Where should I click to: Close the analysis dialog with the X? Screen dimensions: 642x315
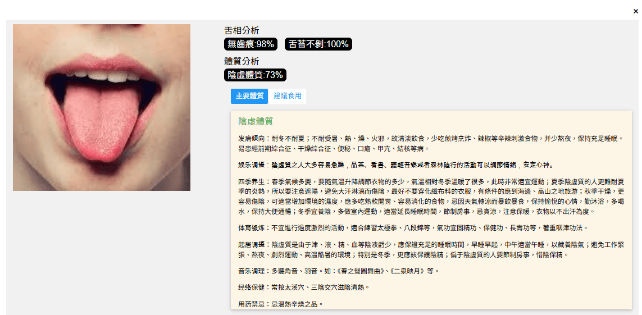tap(635, 11)
